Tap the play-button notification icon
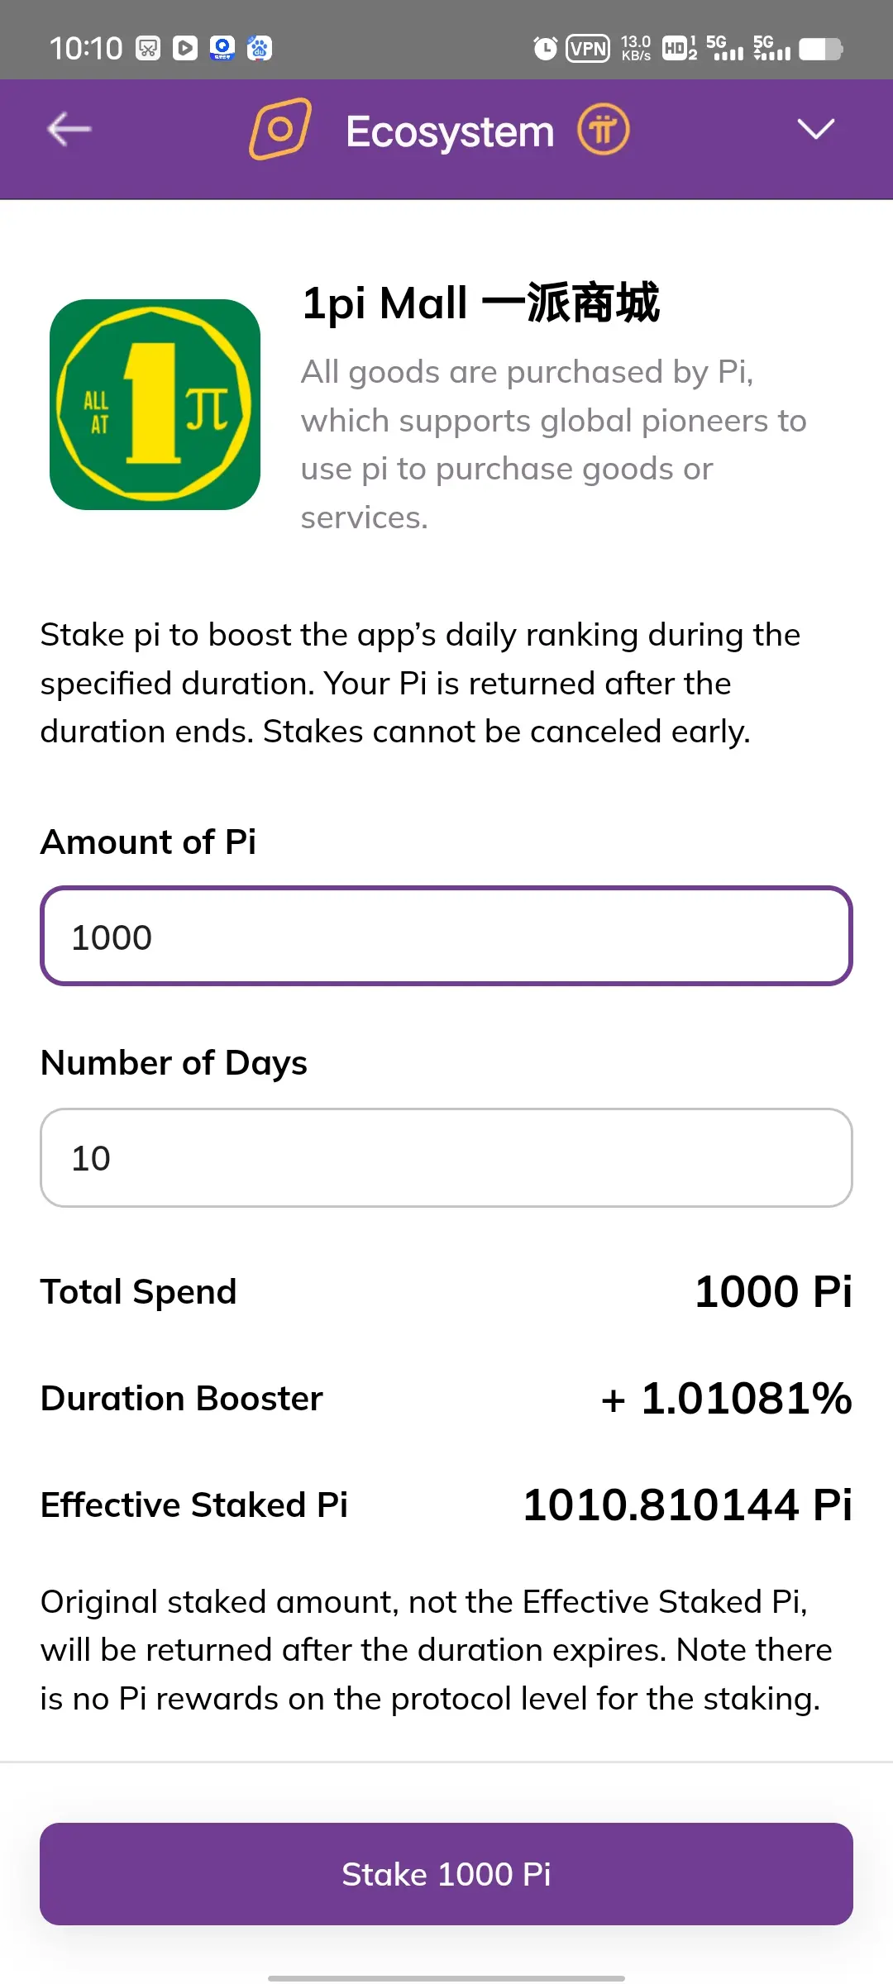Viewport: 893px width, 1984px height. click(x=185, y=49)
